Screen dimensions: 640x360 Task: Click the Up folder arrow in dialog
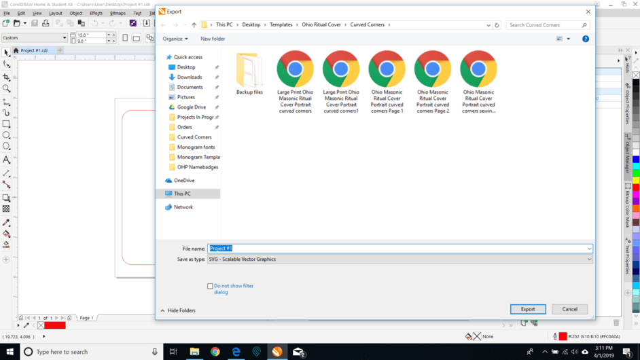coord(194,25)
